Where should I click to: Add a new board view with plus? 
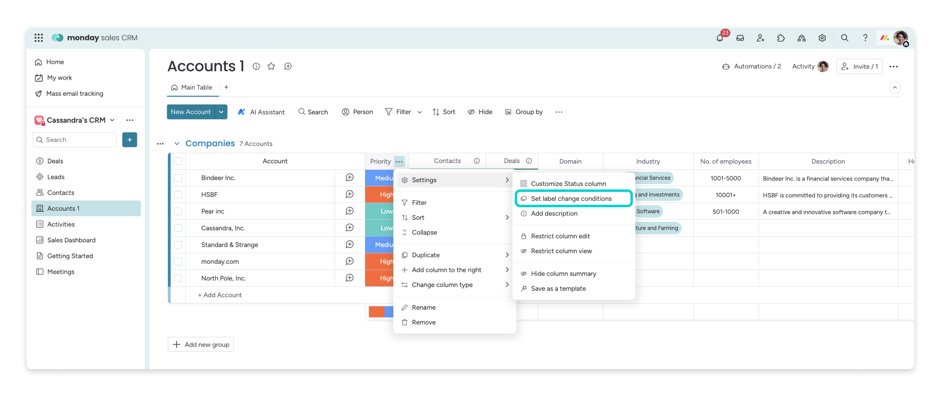(x=227, y=87)
